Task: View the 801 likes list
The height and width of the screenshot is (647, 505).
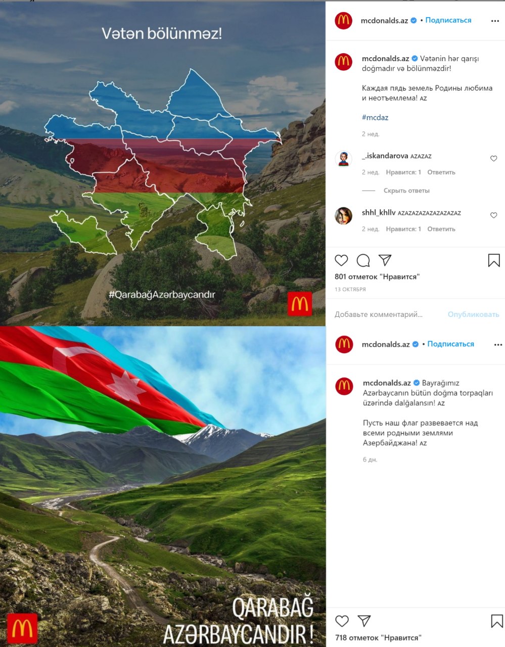Action: 377,276
